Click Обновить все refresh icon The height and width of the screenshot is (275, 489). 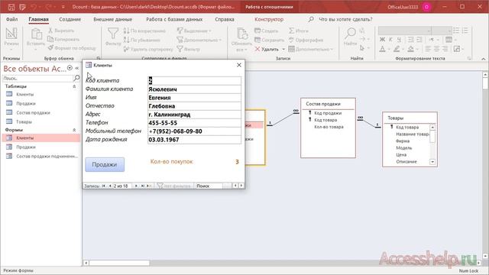click(x=242, y=34)
